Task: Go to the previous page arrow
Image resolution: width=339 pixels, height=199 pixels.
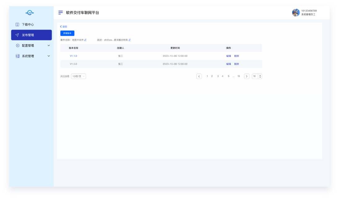Action: coord(199,76)
